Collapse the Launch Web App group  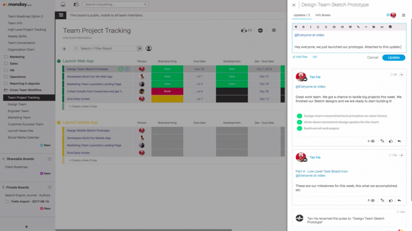tap(59, 61)
